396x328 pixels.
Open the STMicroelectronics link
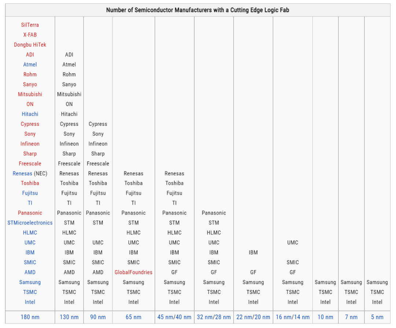(x=30, y=223)
